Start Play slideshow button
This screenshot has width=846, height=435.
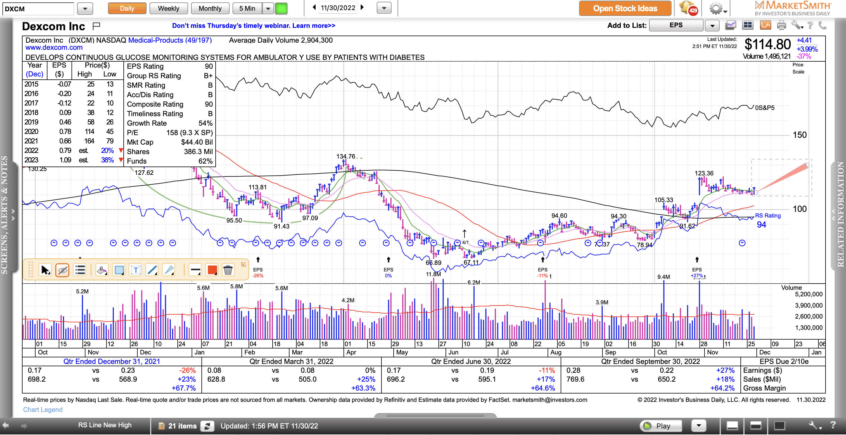(661, 426)
